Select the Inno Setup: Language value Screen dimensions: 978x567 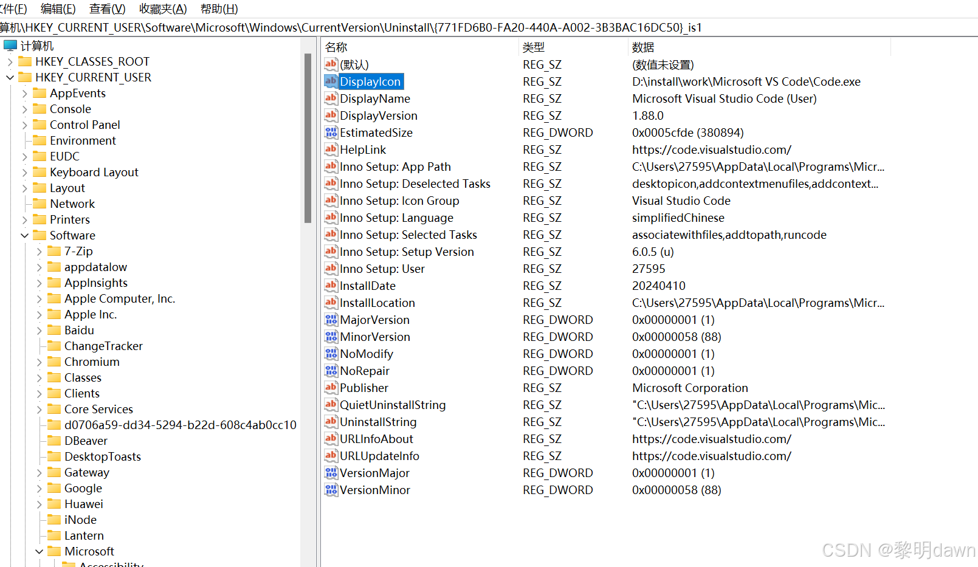[396, 218]
